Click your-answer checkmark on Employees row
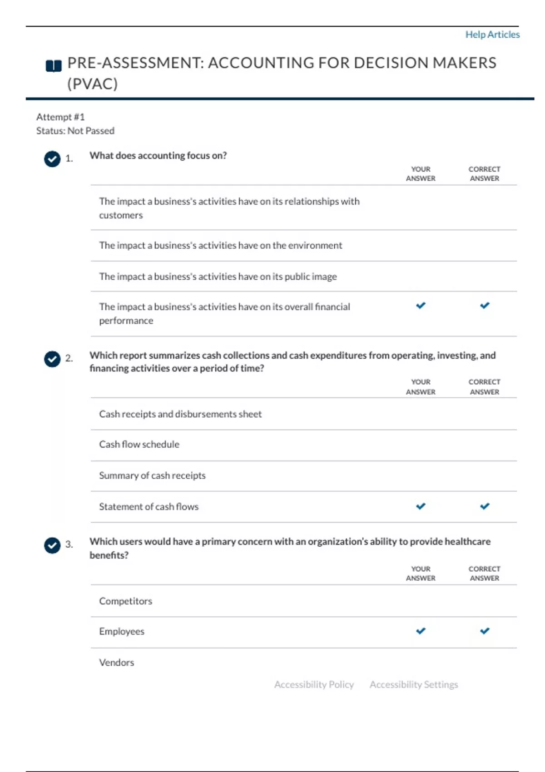The image size is (545, 772). [421, 631]
